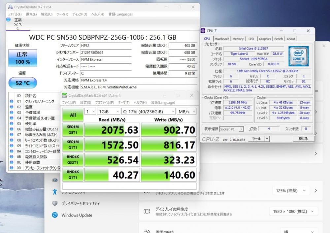Open the test size dropdown showing 1GiB
This screenshot has height=233, width=330.
tap(108, 112)
